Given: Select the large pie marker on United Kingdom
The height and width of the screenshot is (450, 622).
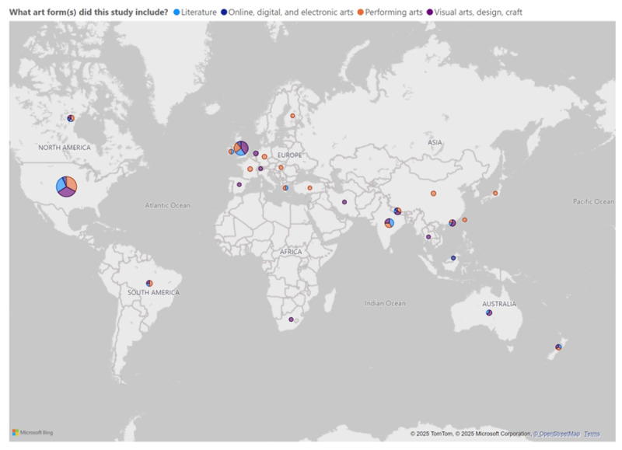Looking at the screenshot, I should [x=241, y=148].
